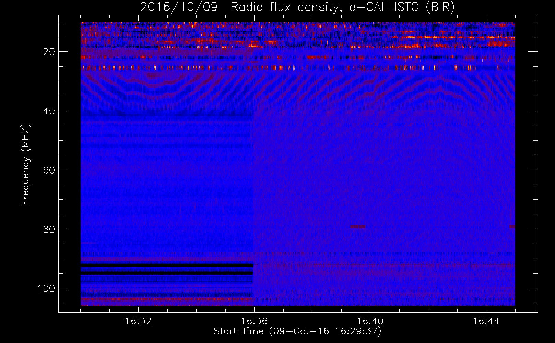Click the 80 MHz frequency tick label
Viewport: 555px width, 343px height.
coord(49,229)
